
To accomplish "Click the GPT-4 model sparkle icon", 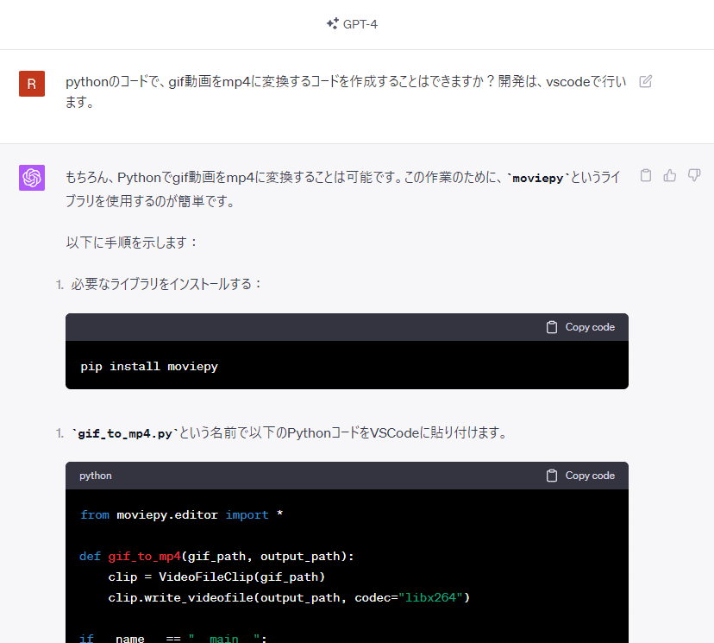I will pos(332,23).
